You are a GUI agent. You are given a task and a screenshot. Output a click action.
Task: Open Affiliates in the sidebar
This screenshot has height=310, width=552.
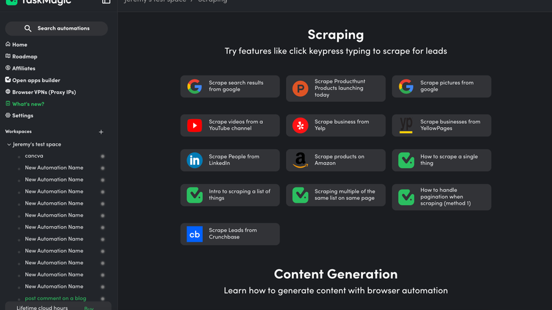click(24, 68)
